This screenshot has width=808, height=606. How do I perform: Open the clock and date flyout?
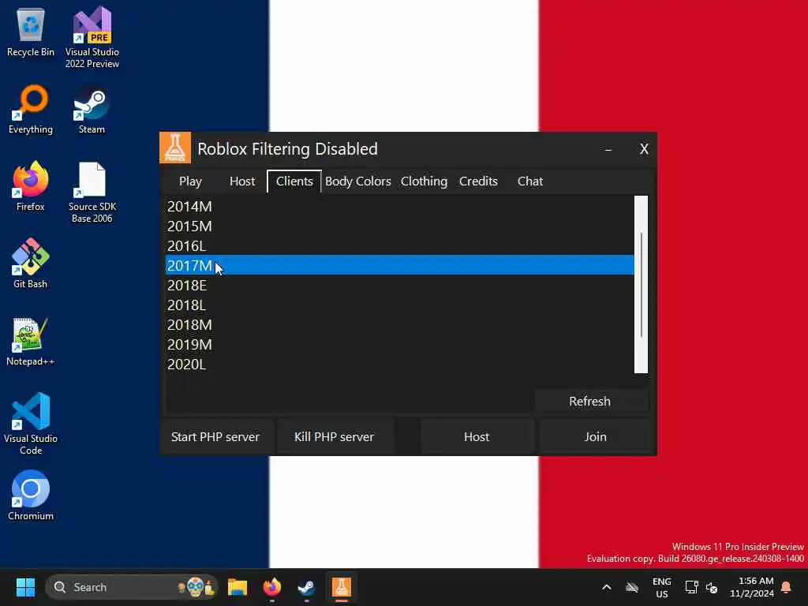(752, 587)
